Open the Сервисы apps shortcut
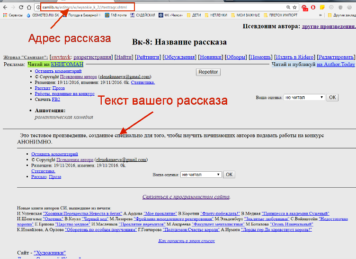The width and height of the screenshot is (356, 259). [12, 15]
